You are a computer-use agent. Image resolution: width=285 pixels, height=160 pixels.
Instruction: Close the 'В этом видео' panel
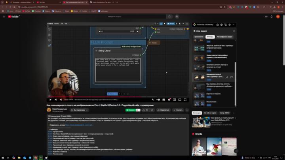[234, 31]
